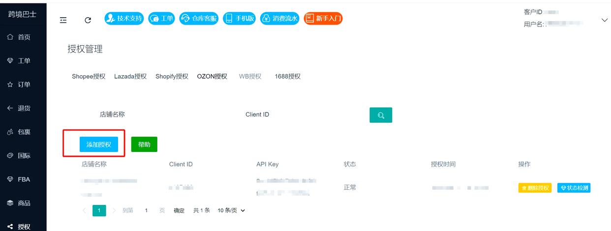
Task: Click the 添加授权 add authorization button
Action: pos(98,144)
